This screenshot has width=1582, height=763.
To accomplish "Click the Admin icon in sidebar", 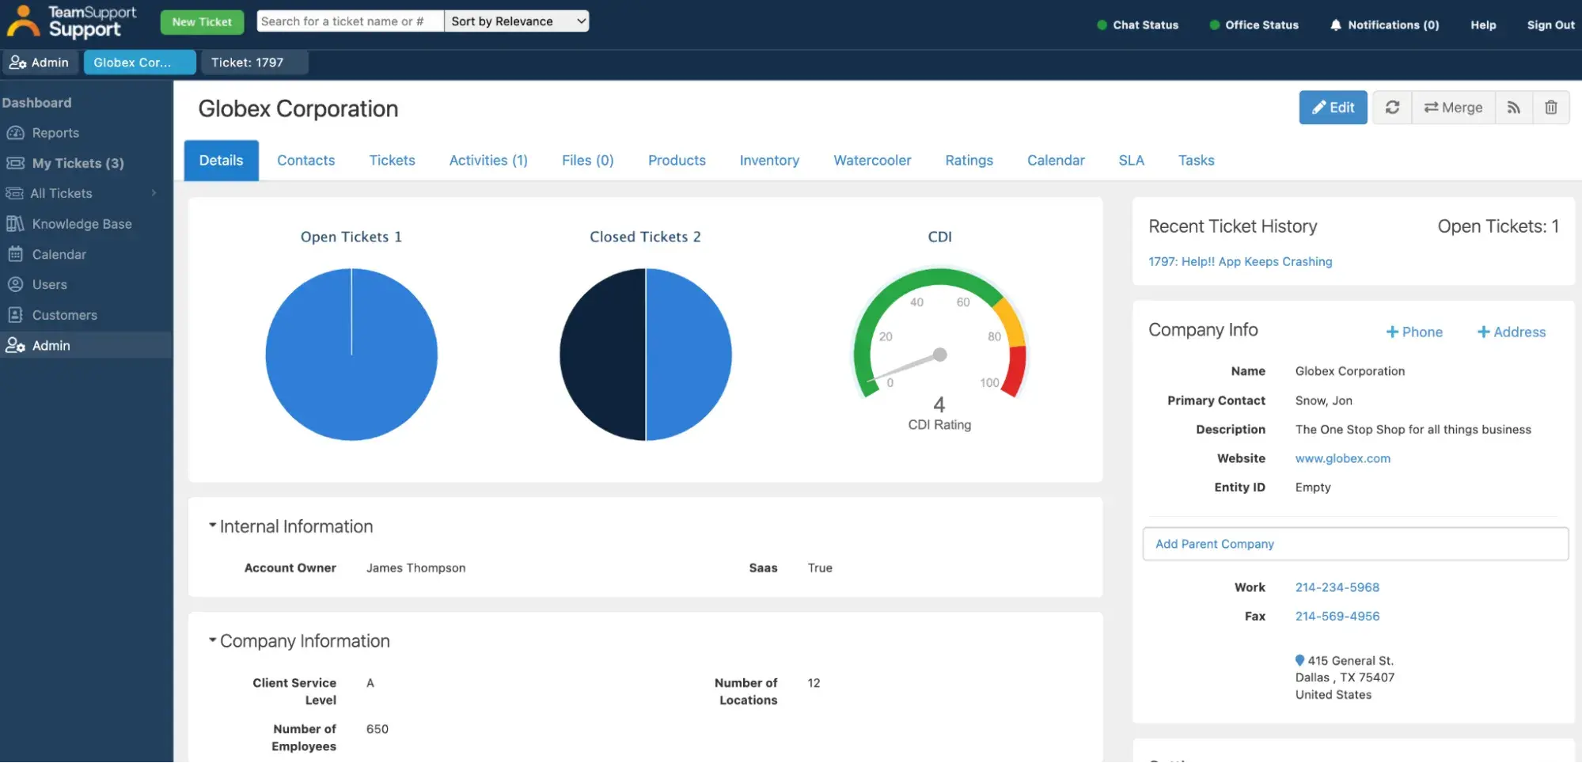I will tap(15, 345).
